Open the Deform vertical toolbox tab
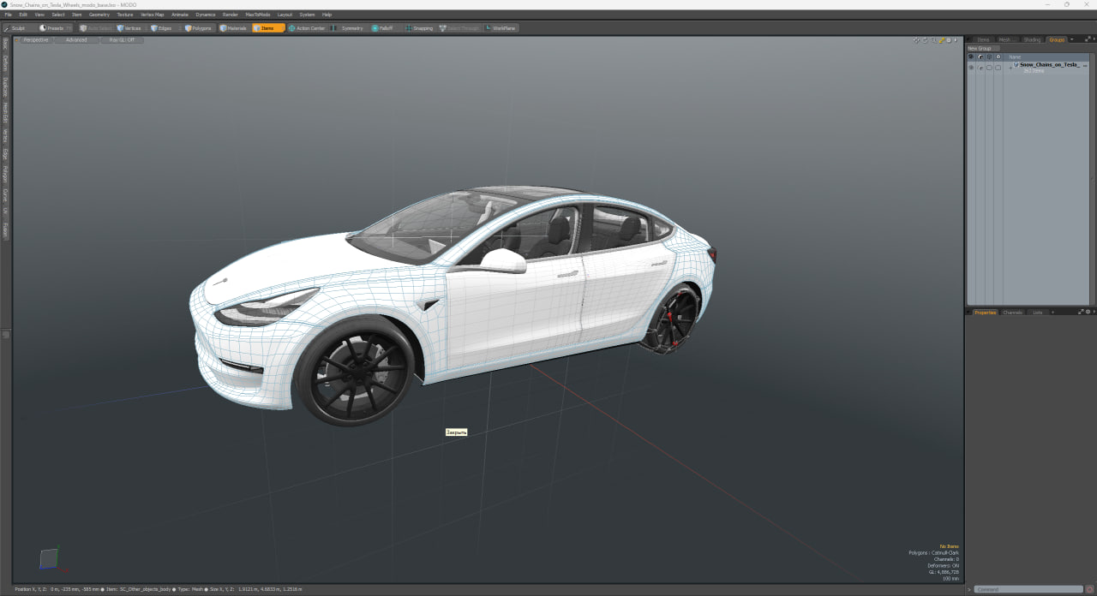 pyautogui.click(x=5, y=64)
